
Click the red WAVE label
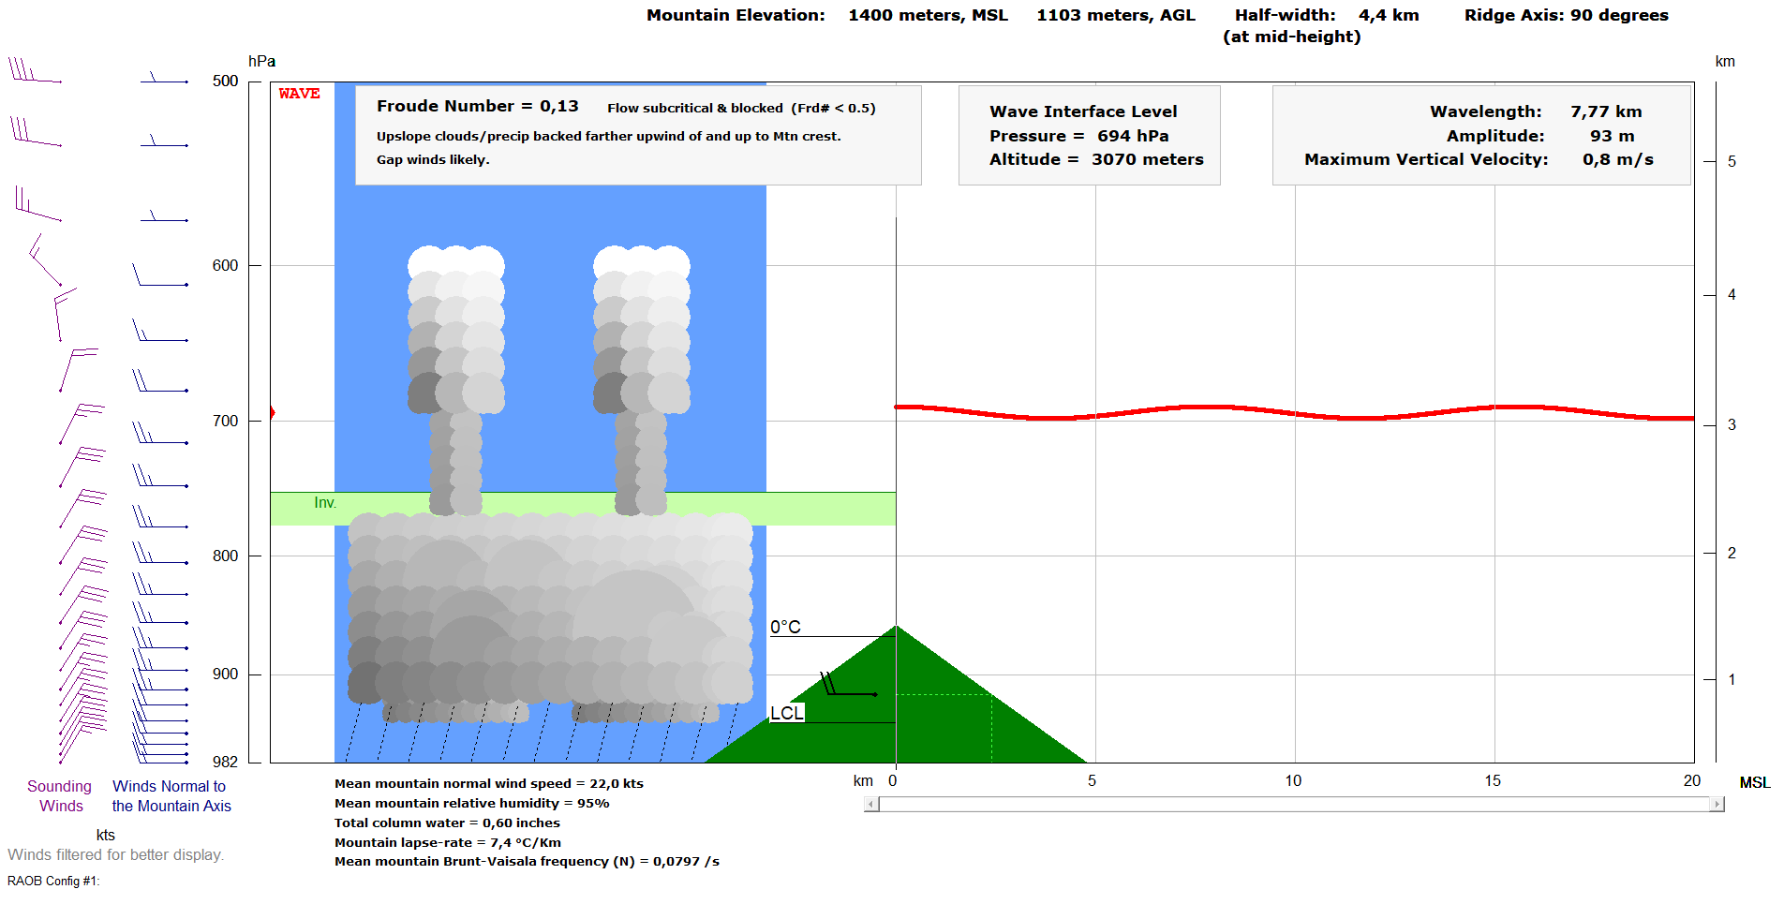point(299,94)
